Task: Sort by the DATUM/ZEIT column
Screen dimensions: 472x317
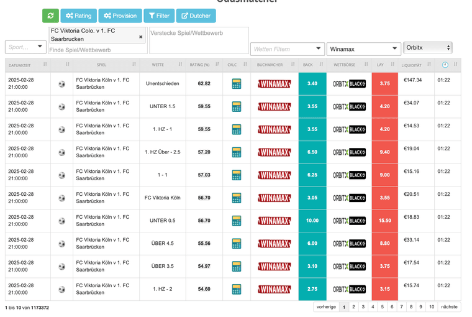Action: click(28, 65)
